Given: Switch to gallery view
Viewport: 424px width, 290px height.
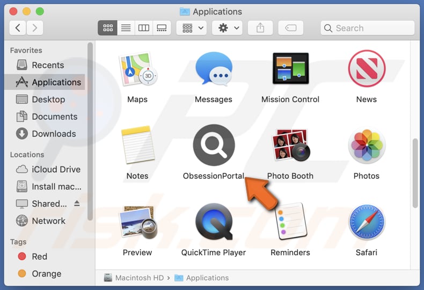Looking at the screenshot, I should tap(162, 28).
